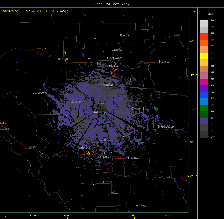Click the Sylvan label
Screen dimensions: 224x219
point(101,64)
